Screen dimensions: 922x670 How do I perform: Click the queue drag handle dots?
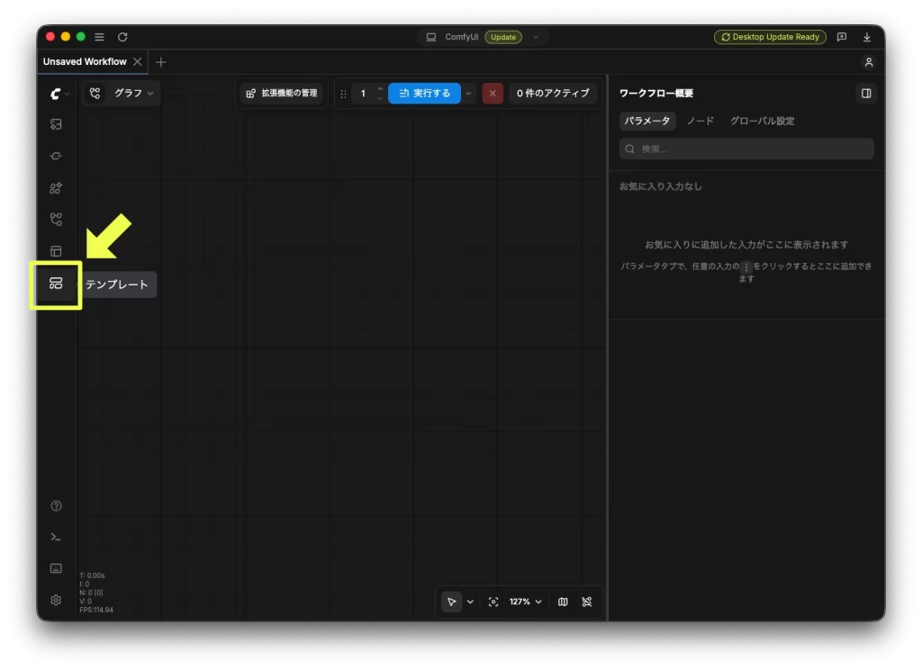point(343,94)
